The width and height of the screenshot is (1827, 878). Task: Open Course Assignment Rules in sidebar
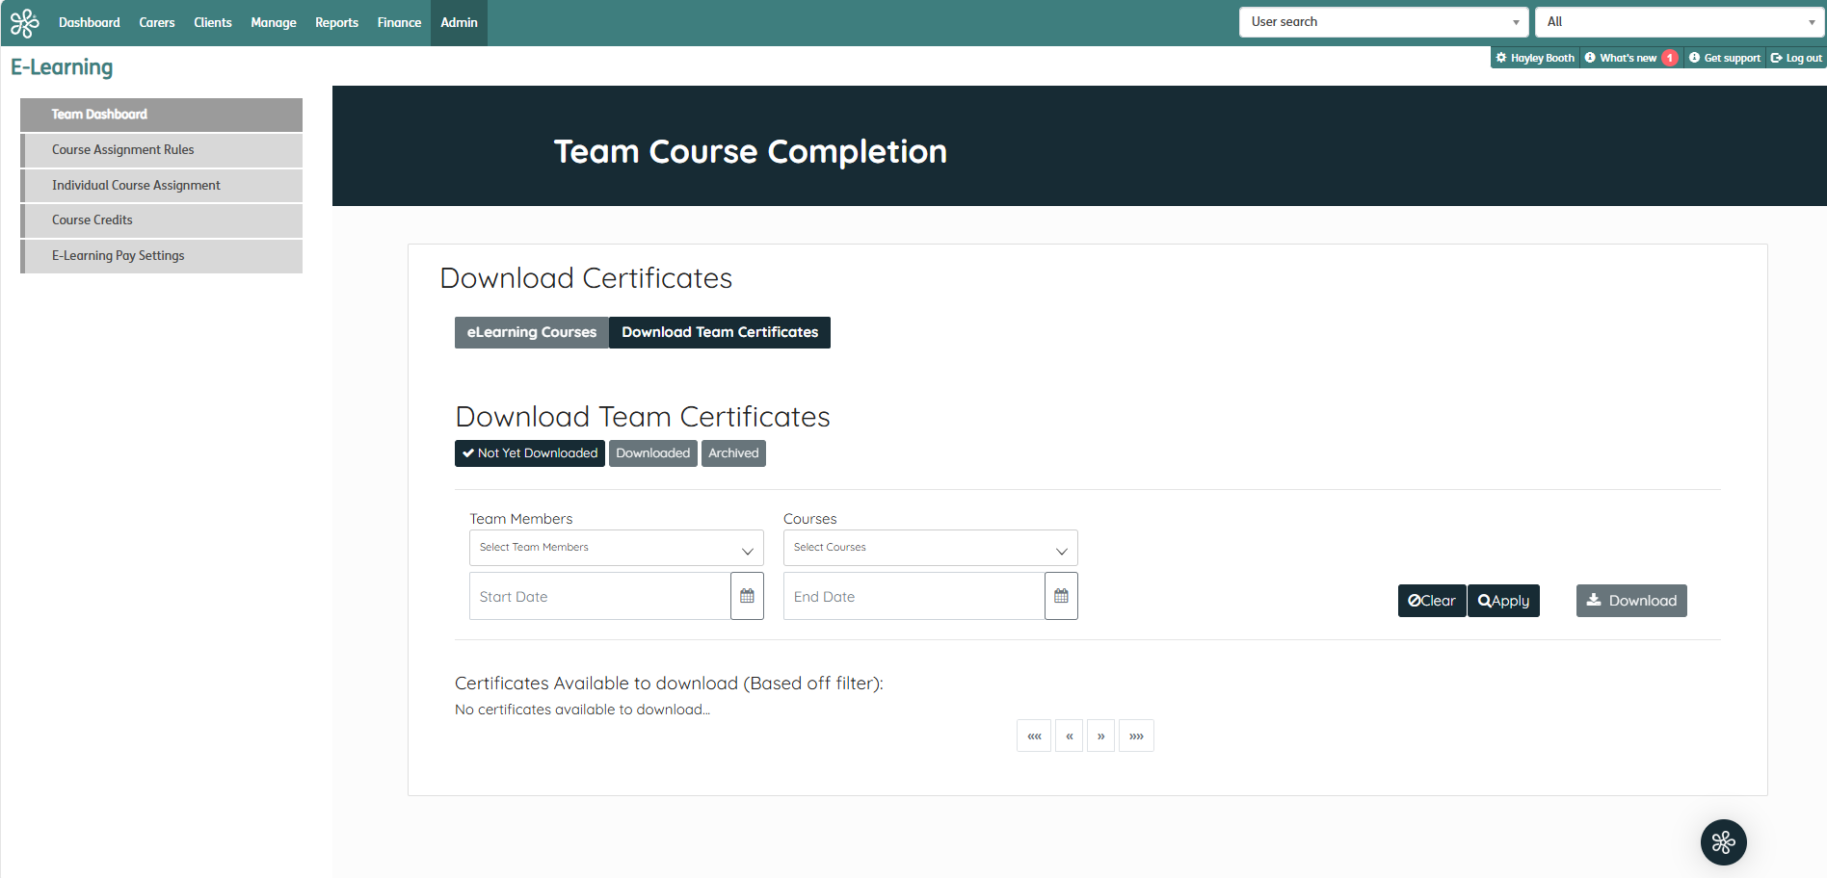coord(123,150)
